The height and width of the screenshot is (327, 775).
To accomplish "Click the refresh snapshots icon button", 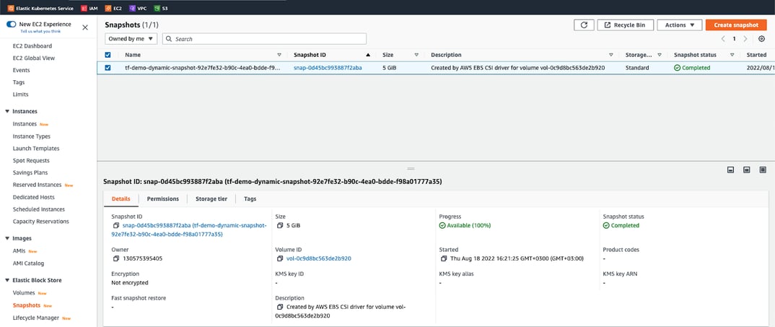I will tap(584, 25).
